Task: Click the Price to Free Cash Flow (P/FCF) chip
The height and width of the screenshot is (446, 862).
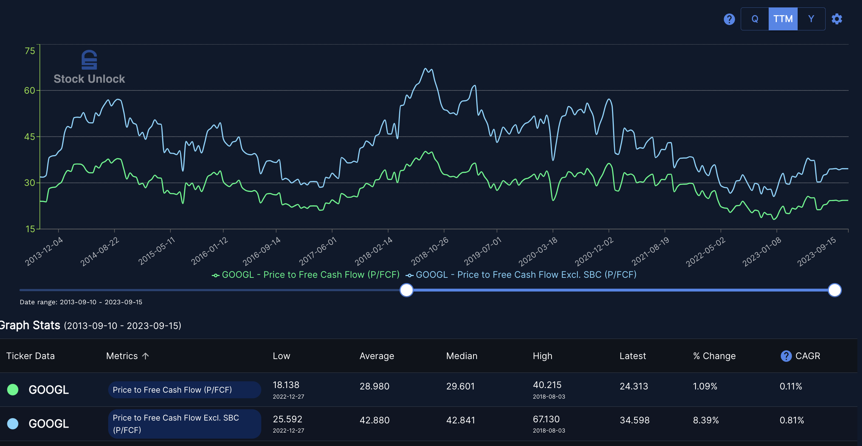Action: tap(185, 390)
